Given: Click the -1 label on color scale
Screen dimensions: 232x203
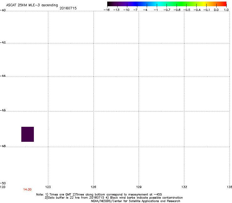Looking at the screenshot, I should point(156,10).
